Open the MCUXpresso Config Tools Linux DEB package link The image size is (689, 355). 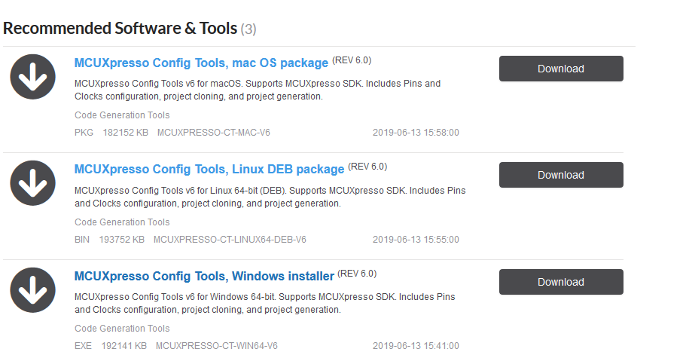pyautogui.click(x=209, y=170)
